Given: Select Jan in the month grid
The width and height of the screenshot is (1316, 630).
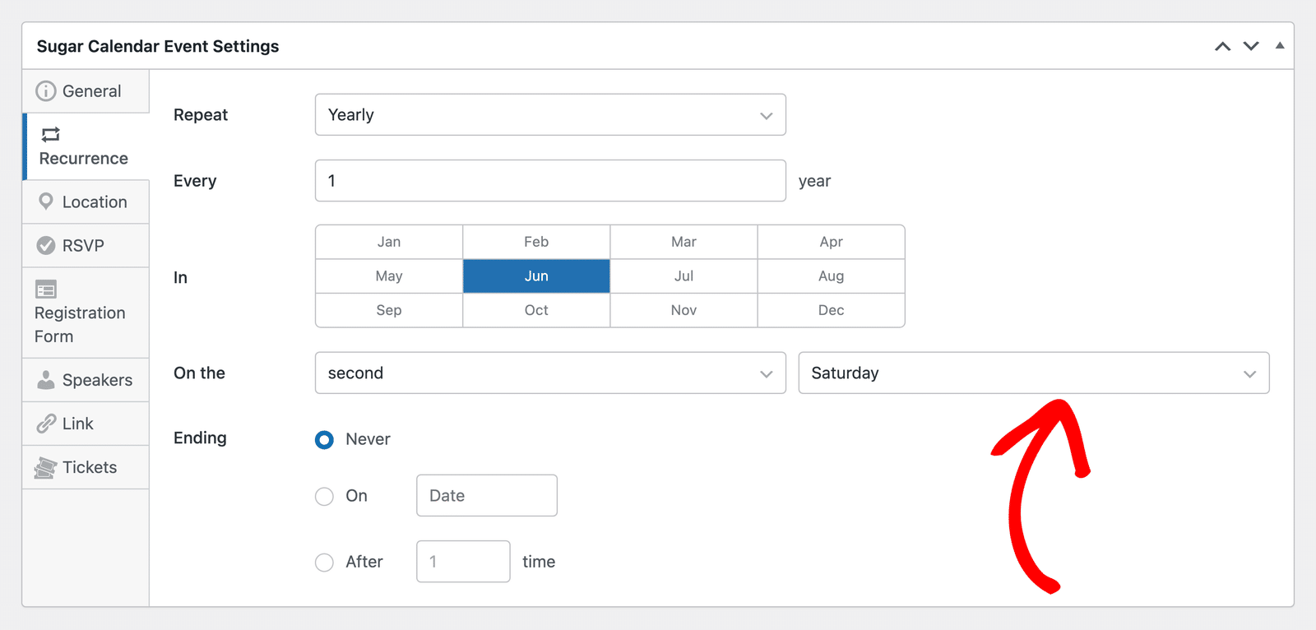Looking at the screenshot, I should click(389, 242).
